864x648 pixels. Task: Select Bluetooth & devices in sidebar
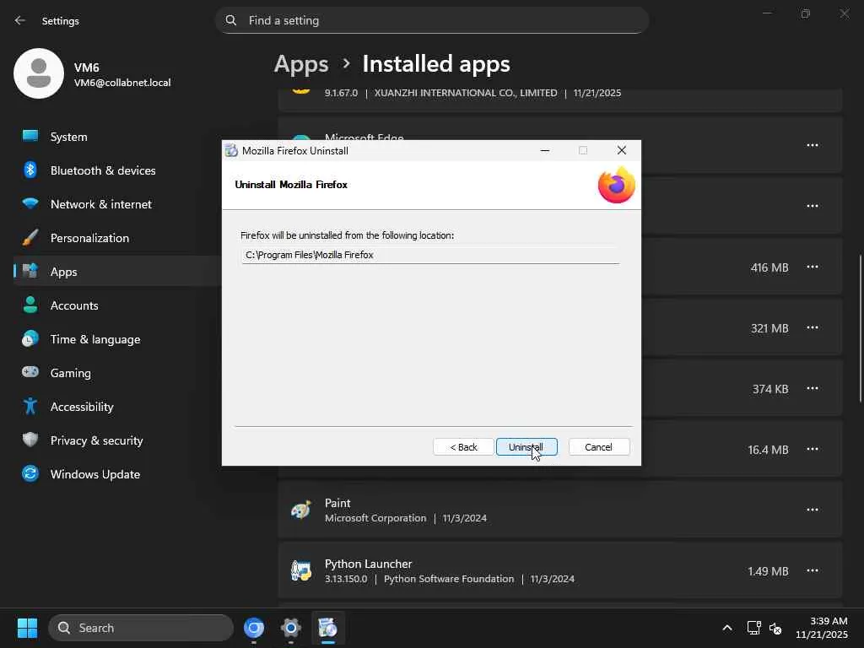point(102,170)
